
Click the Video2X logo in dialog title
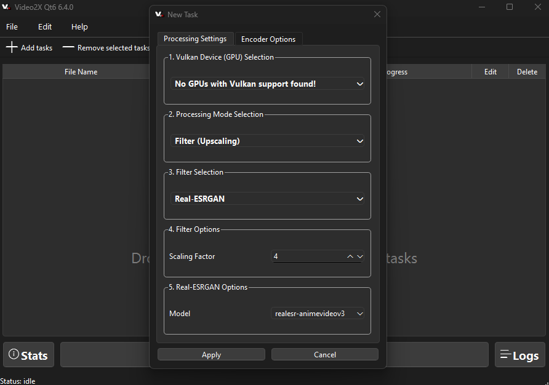(159, 14)
